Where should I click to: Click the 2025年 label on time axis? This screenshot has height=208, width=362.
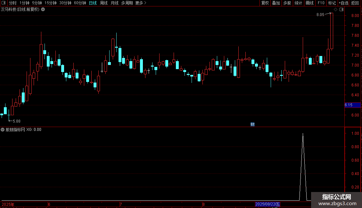click(8, 204)
